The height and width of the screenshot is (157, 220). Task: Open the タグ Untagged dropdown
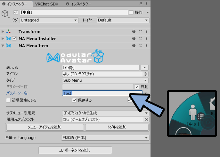click(49, 20)
